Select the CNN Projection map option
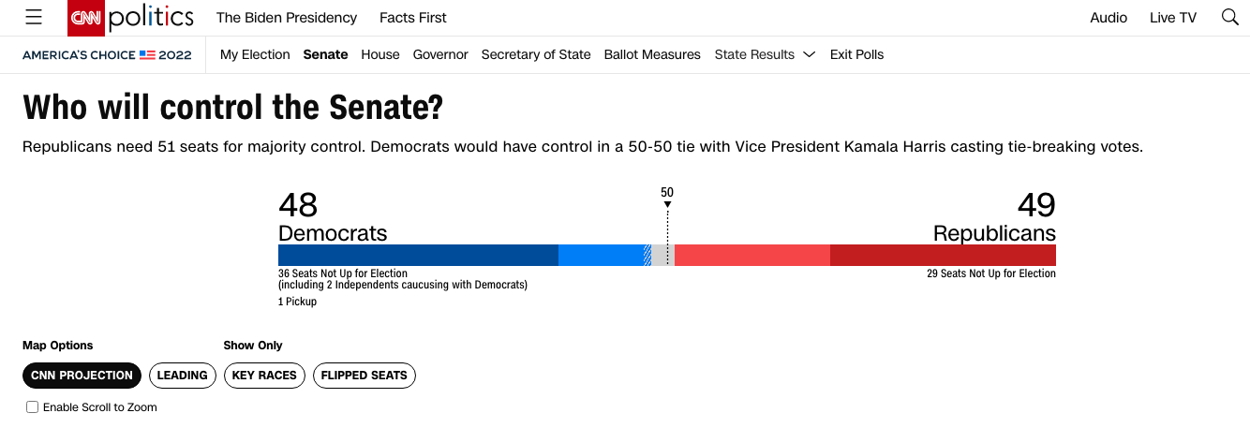This screenshot has height=428, width=1250. (82, 376)
